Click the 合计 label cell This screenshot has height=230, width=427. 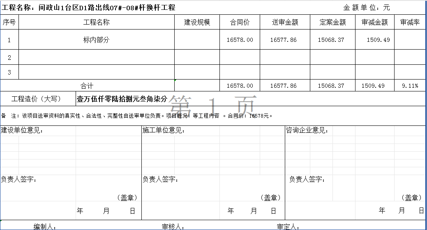87,86
